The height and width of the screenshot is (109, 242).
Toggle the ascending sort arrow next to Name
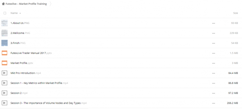click(x=20, y=13)
